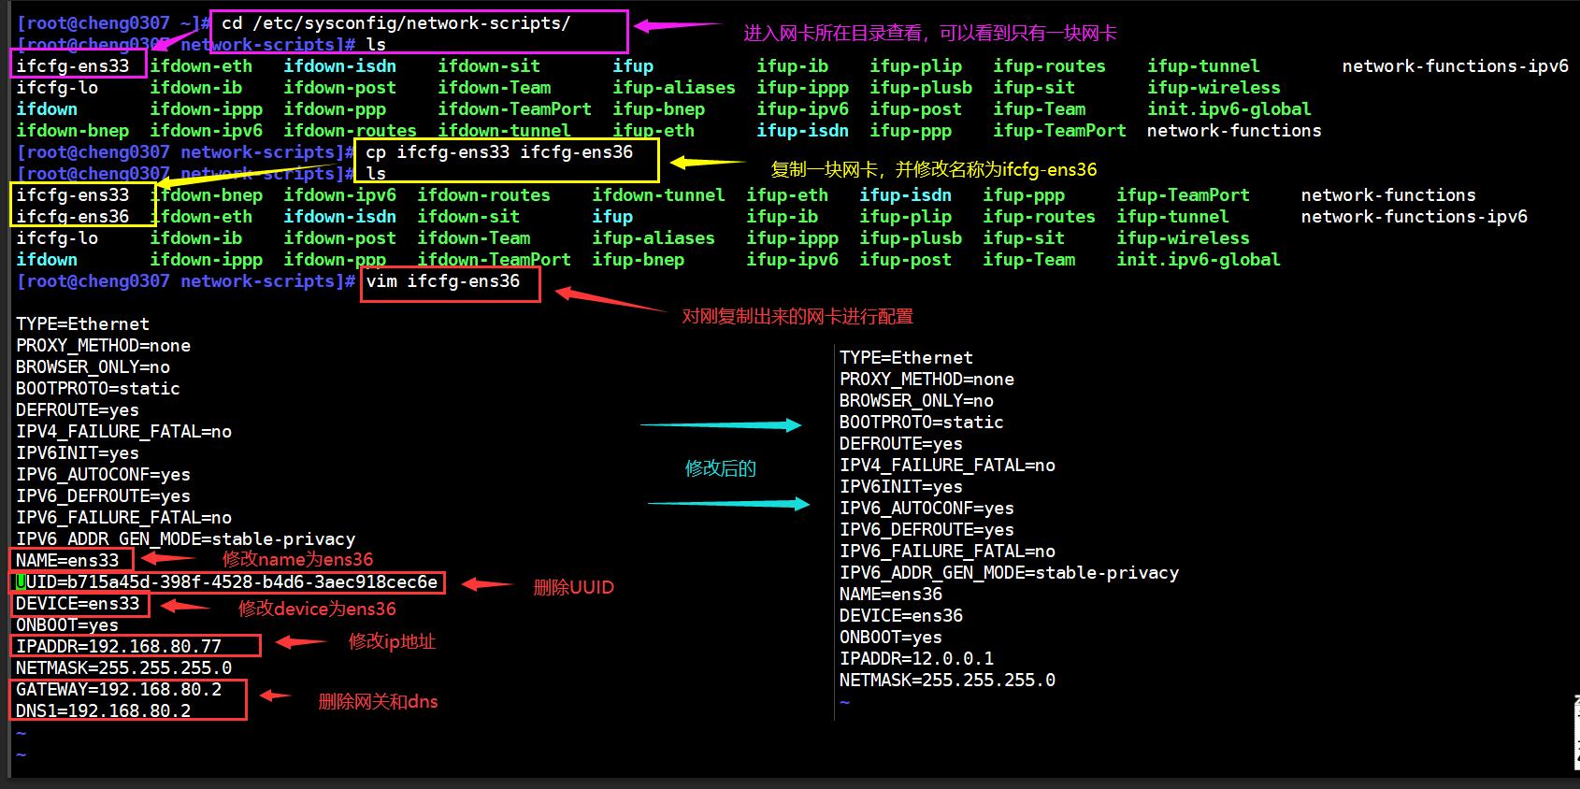Click ifdown-sit in the first ls output
1580x789 pixels.
click(489, 65)
